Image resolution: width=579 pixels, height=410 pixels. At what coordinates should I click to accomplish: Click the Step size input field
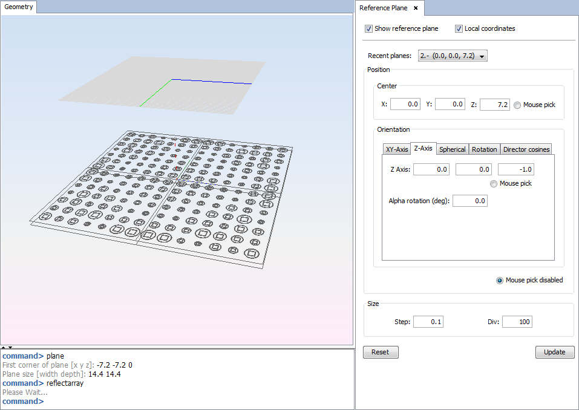(x=428, y=322)
